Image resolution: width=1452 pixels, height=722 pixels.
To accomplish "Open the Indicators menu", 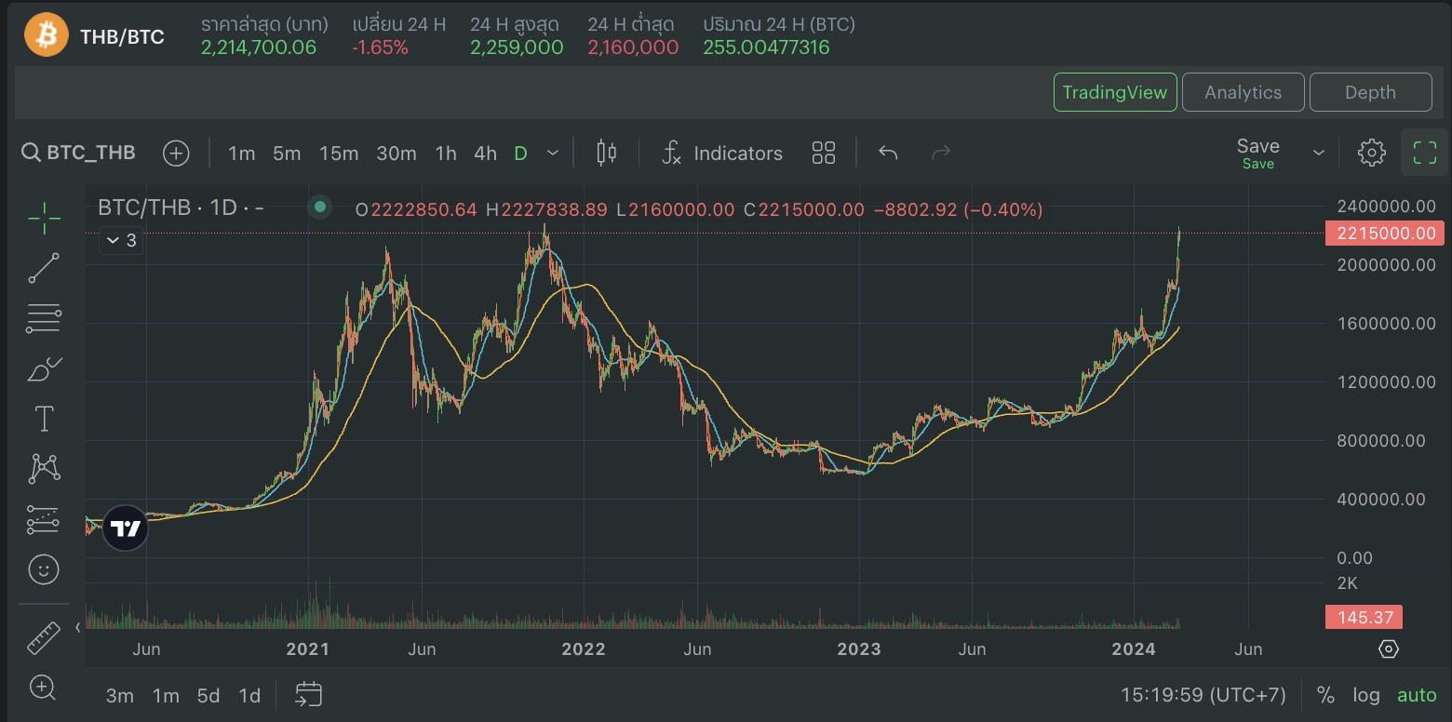I will click(722, 154).
